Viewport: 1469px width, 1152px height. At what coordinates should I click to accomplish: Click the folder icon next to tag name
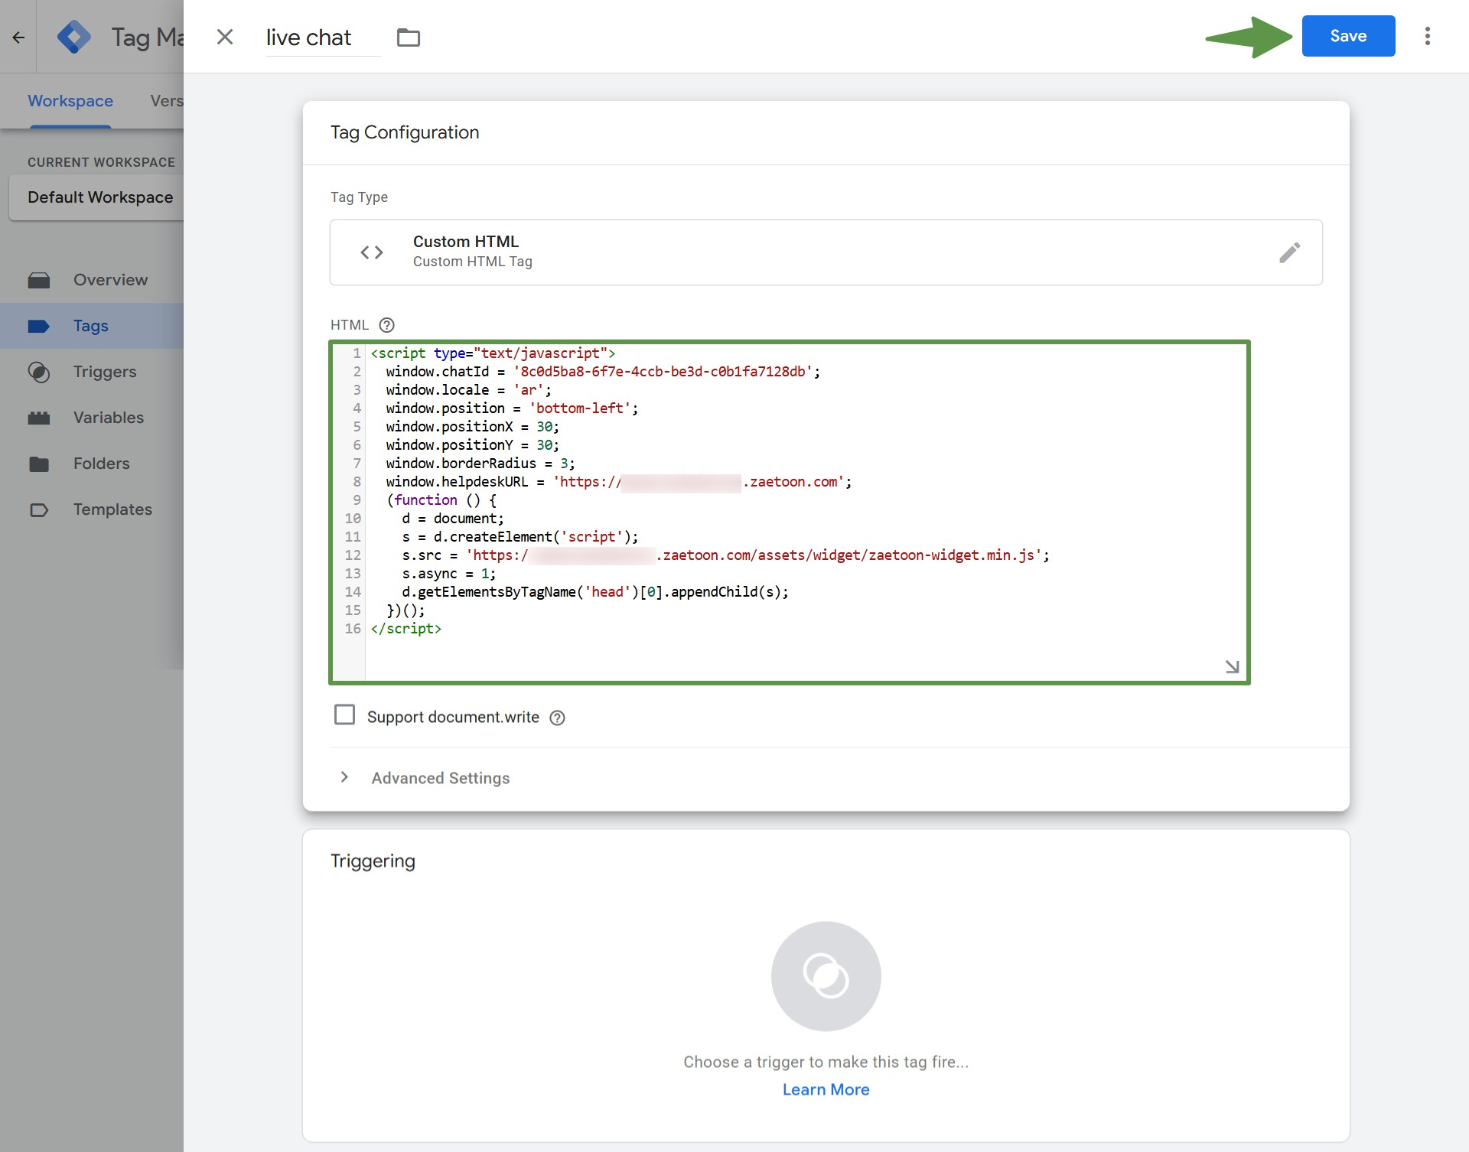pyautogui.click(x=409, y=37)
